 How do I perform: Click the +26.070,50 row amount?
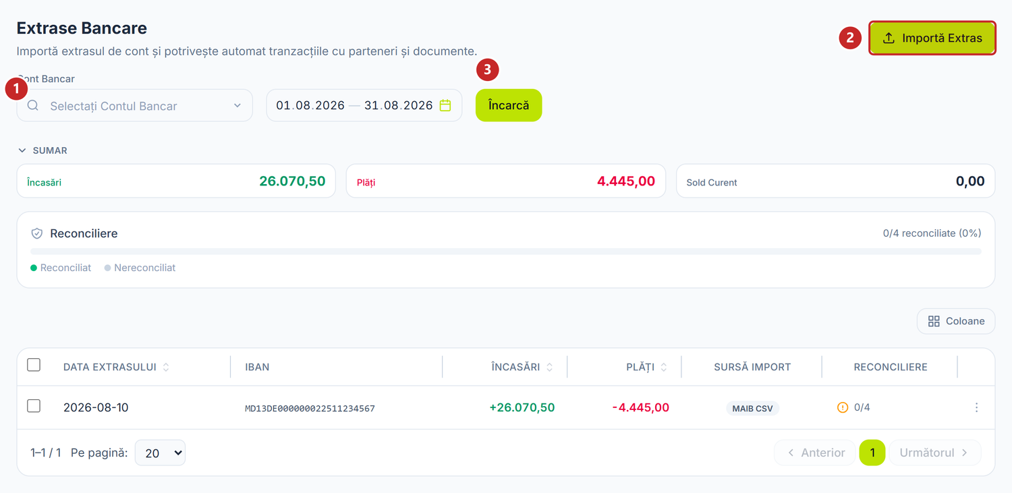(x=522, y=407)
